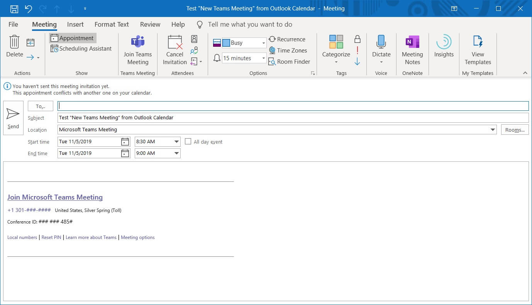
Task: Expand the Location dropdown arrow
Action: [493, 130]
